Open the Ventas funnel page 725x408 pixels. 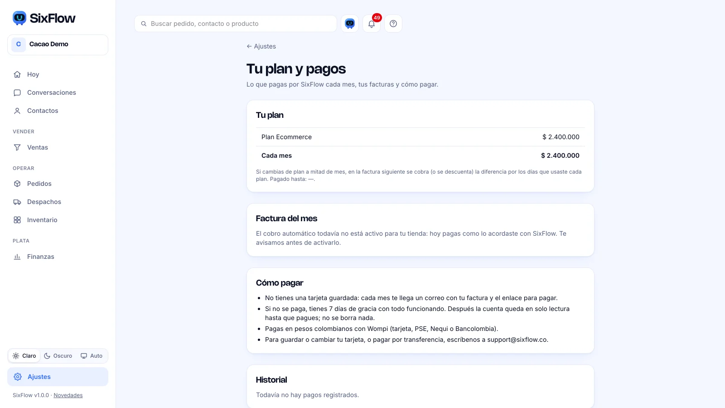pyautogui.click(x=58, y=147)
